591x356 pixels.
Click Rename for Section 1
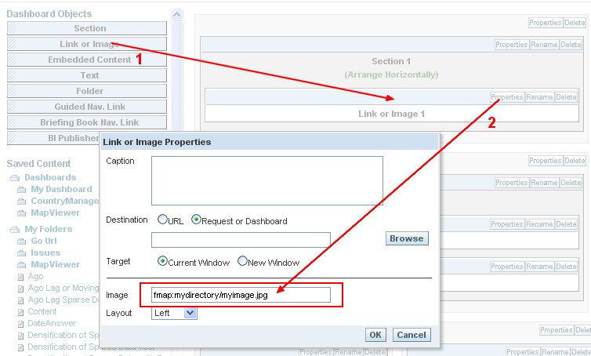tap(543, 45)
